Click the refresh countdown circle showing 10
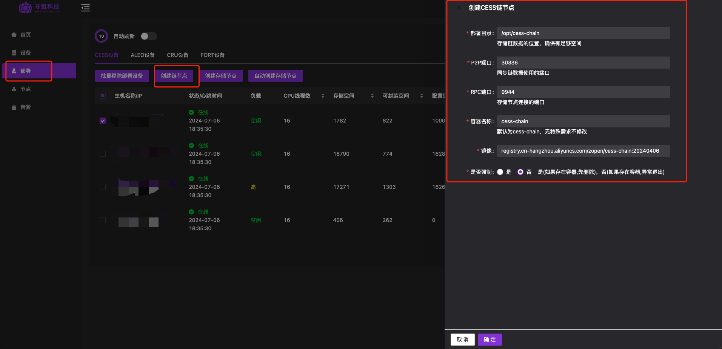Screen dimensions: 722x349 (x=101, y=36)
